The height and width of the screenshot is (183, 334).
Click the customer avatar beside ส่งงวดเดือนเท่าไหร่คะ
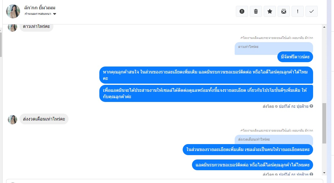point(12,120)
